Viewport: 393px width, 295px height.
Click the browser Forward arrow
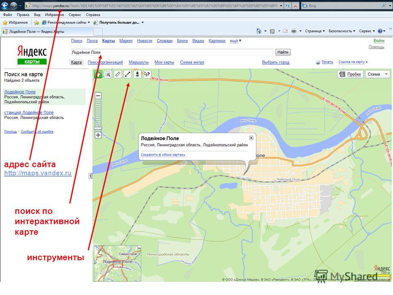tap(14, 5)
